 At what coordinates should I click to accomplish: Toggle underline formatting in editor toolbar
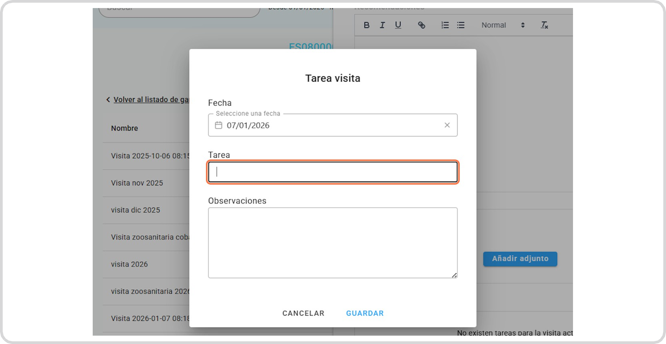(x=398, y=25)
